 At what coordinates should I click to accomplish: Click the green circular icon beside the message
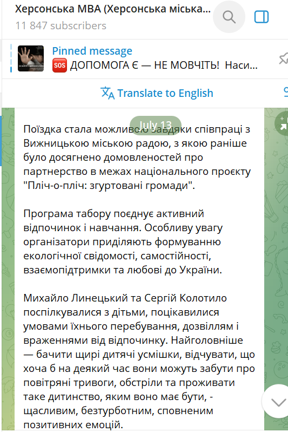(282, 123)
